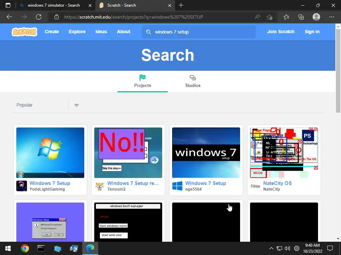The height and width of the screenshot is (255, 341).
Task: Open the Windows Setup dialog project thumbnail
Action: tap(50, 222)
